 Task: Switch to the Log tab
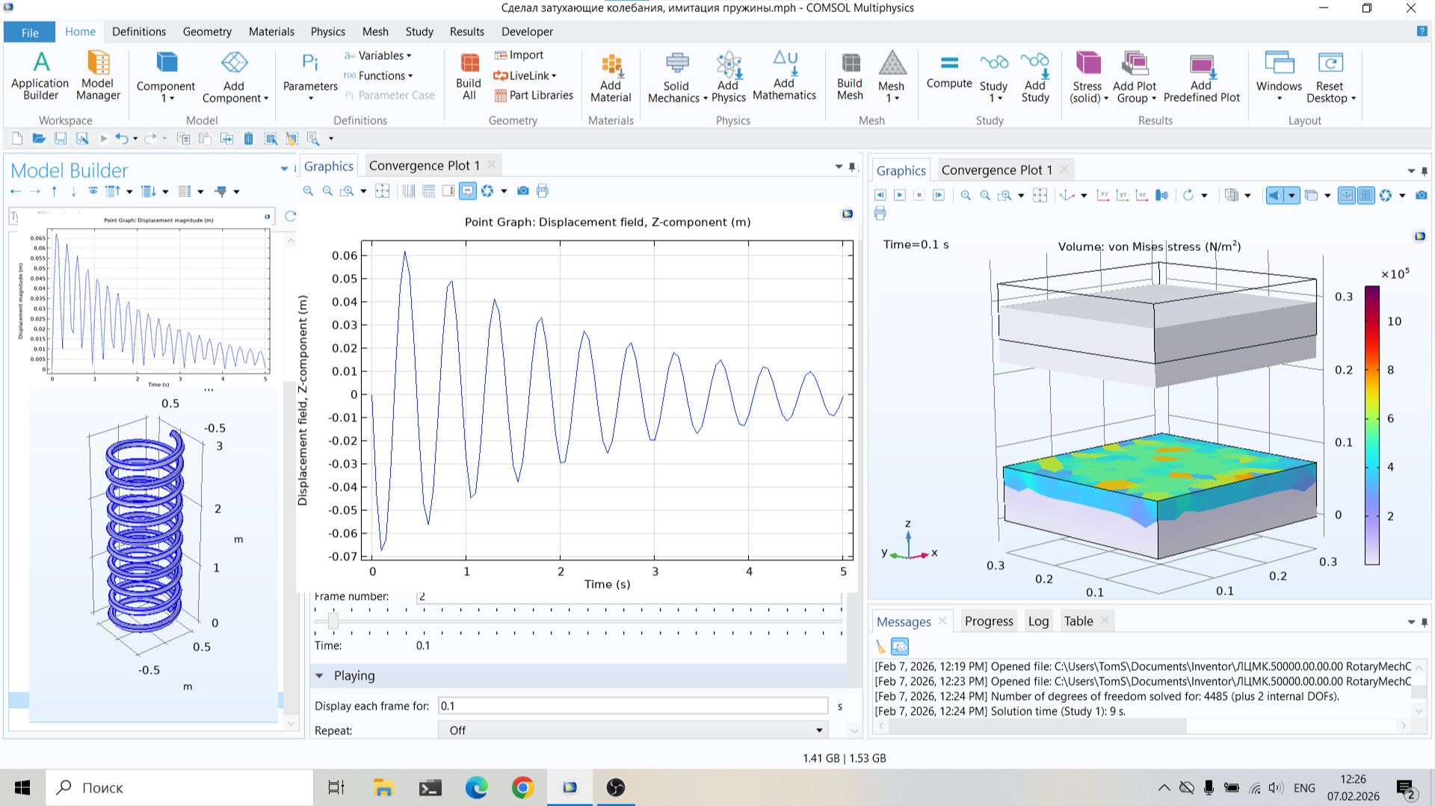(1037, 621)
